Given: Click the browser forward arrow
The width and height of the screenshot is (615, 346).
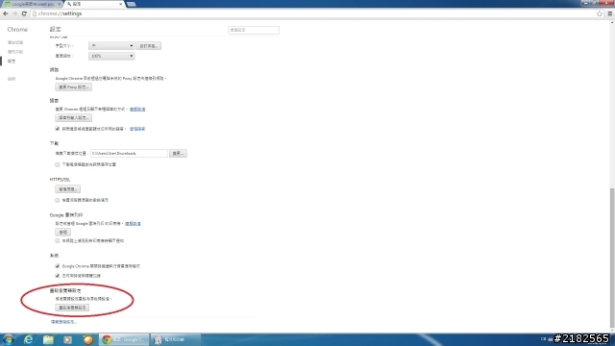Looking at the screenshot, I should pos(15,13).
